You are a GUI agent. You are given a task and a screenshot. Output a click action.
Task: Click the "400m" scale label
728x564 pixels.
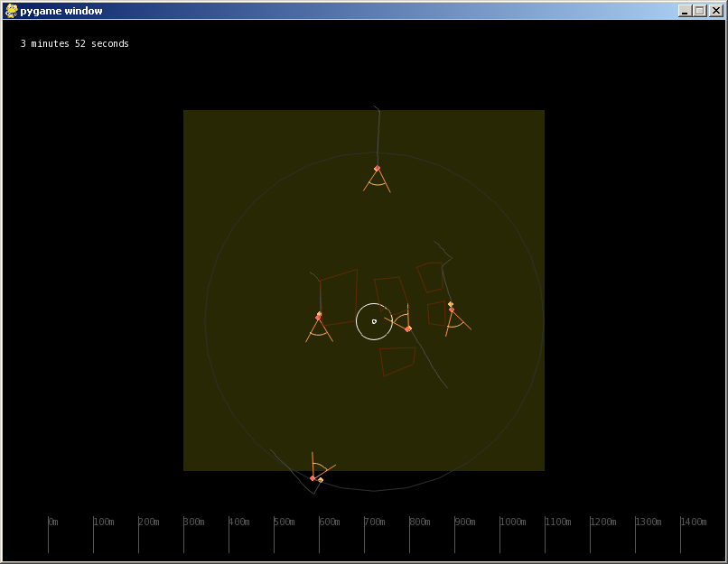point(239,522)
